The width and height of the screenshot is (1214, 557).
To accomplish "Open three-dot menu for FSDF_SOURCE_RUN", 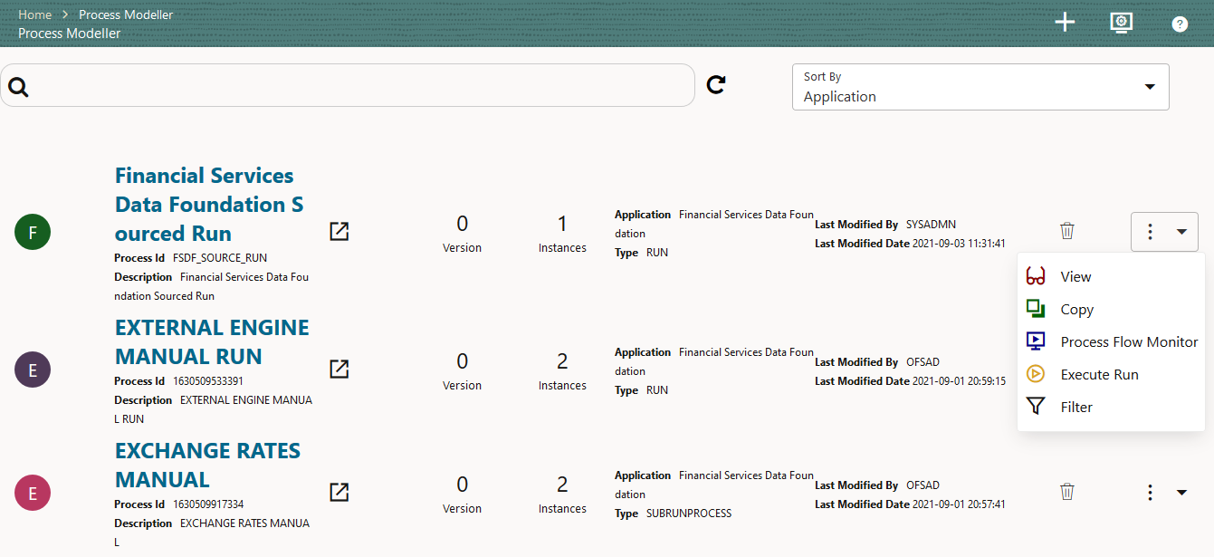I will [1150, 232].
